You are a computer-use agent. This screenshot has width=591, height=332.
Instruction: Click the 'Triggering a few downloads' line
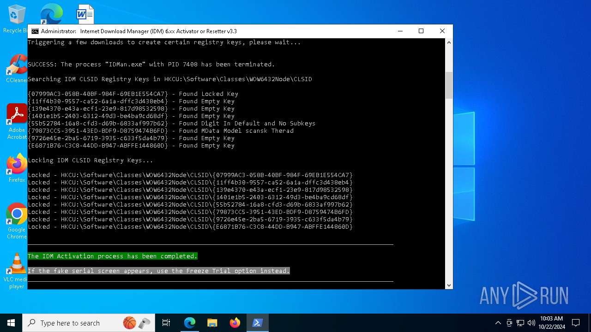coord(164,42)
